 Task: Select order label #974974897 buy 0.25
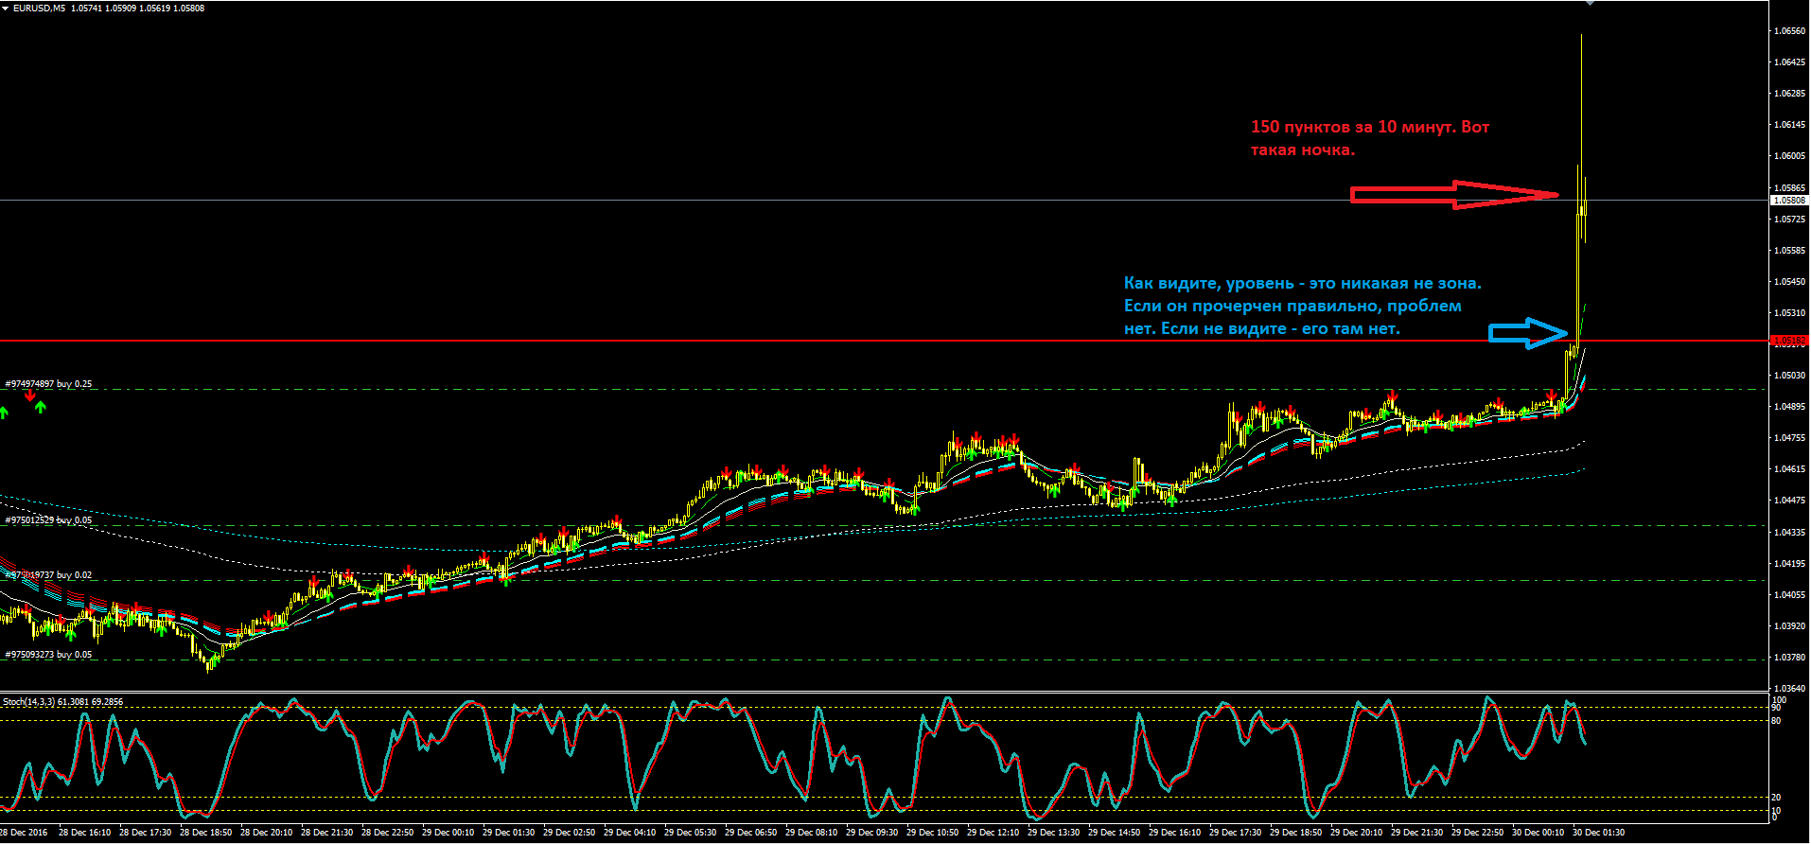point(48,384)
